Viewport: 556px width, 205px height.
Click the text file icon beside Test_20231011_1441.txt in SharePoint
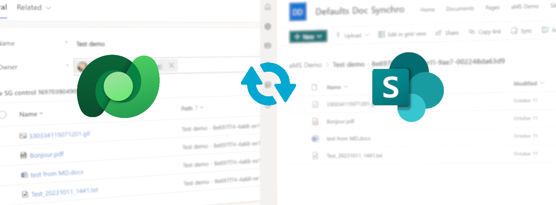coord(315,156)
